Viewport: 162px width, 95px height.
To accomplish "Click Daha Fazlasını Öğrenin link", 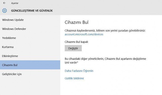I will coord(79,71).
